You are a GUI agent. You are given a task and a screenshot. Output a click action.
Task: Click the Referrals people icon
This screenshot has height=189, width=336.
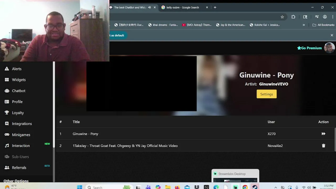tap(7, 168)
